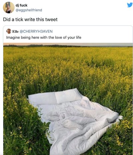Open dj fuck's profile avatar

9,8
